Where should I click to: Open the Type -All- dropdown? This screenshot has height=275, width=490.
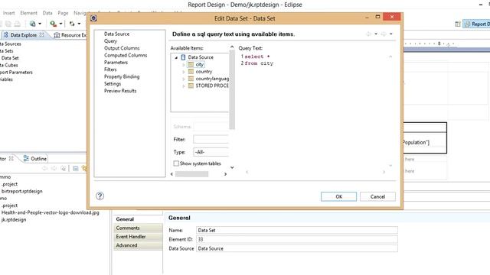pyautogui.click(x=211, y=152)
